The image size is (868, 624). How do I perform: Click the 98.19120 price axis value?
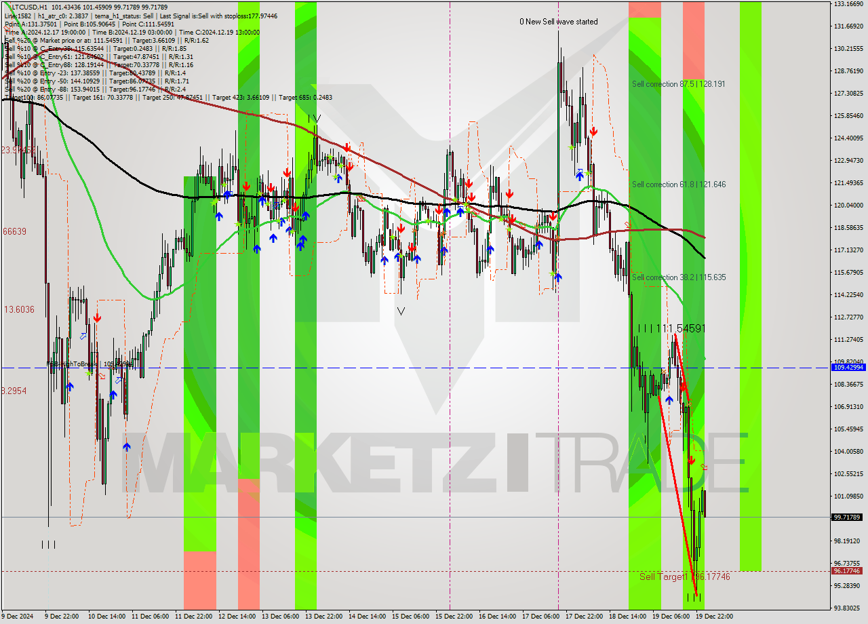[848, 541]
